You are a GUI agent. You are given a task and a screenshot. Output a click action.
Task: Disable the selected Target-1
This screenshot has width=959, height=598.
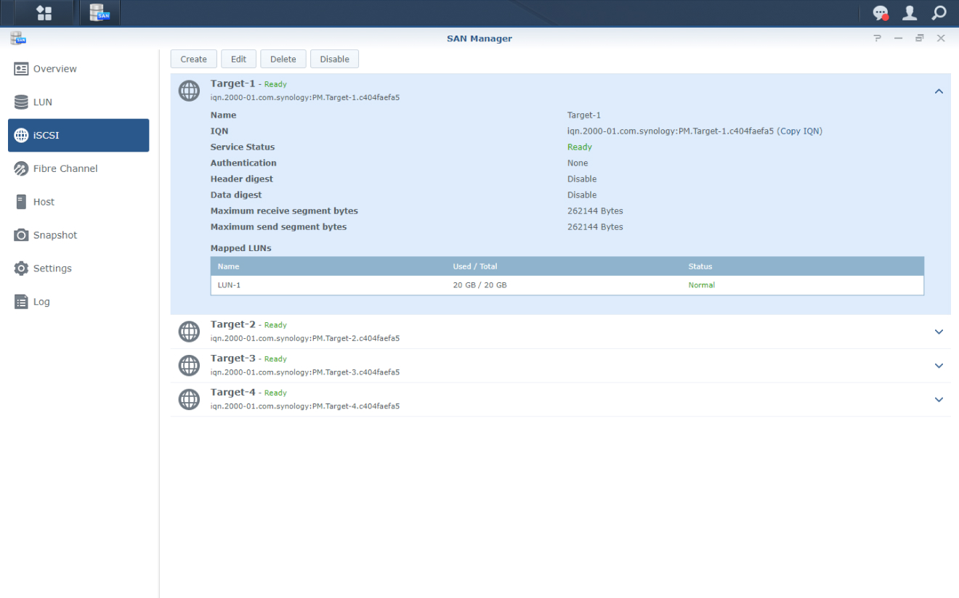(x=334, y=59)
